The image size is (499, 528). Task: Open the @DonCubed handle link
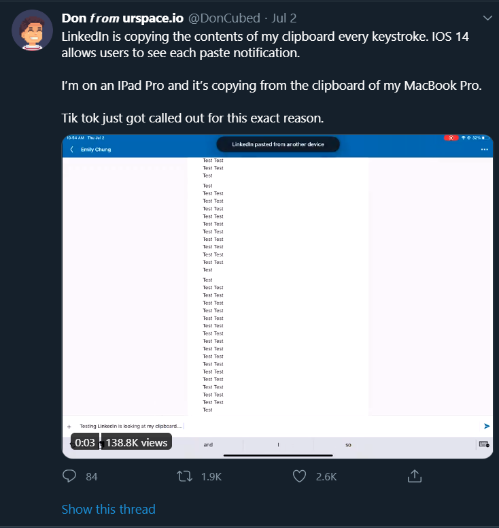[224, 18]
